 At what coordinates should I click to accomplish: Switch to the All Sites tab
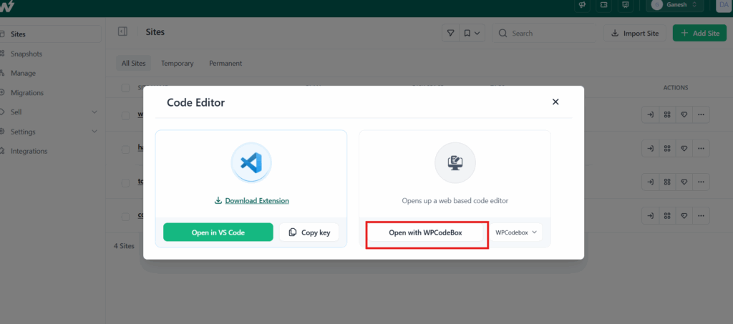133,63
